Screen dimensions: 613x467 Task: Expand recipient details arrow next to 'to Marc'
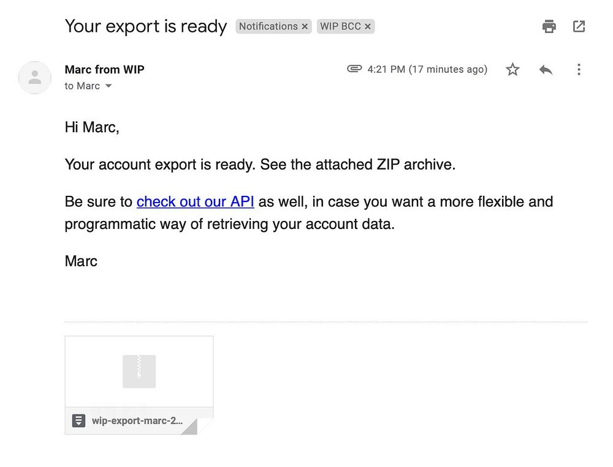(109, 86)
